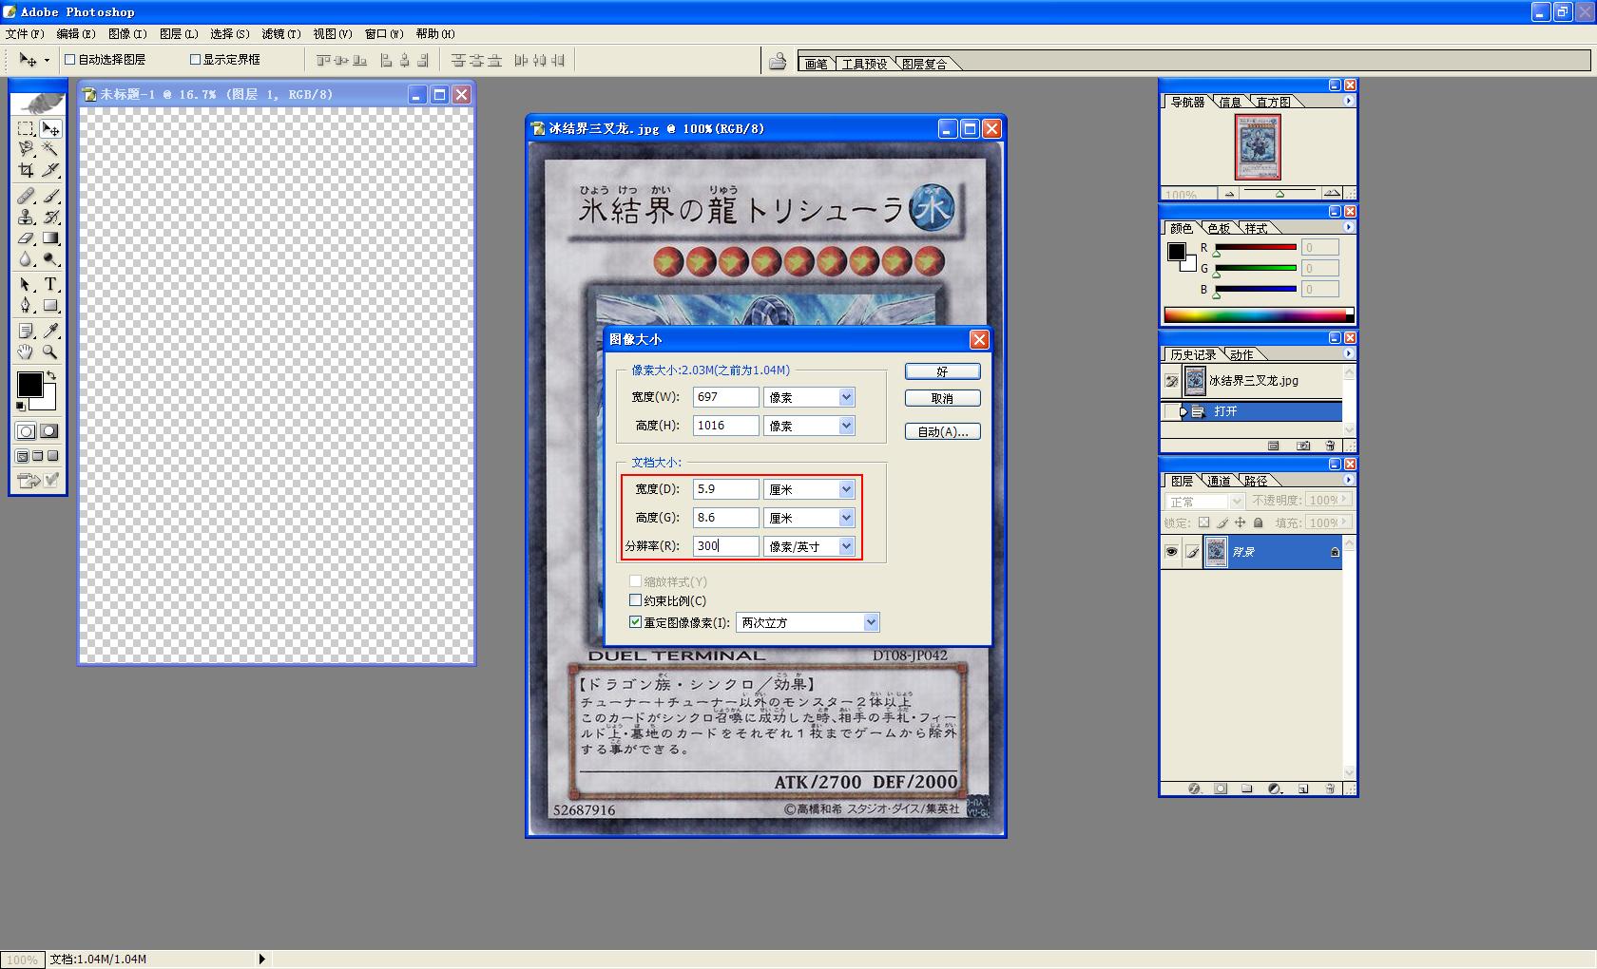Select the Slice tool
This screenshot has width=1597, height=969.
[x=50, y=170]
